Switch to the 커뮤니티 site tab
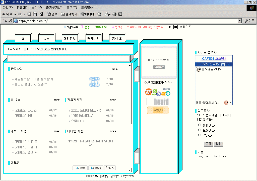The image size is (257, 181). [93, 39]
